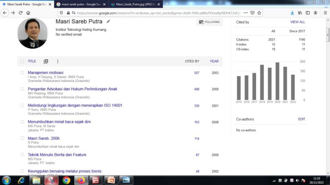Open Teknik Menulis Berita dan Feature
The height and width of the screenshot is (185, 330).
tap(57, 155)
